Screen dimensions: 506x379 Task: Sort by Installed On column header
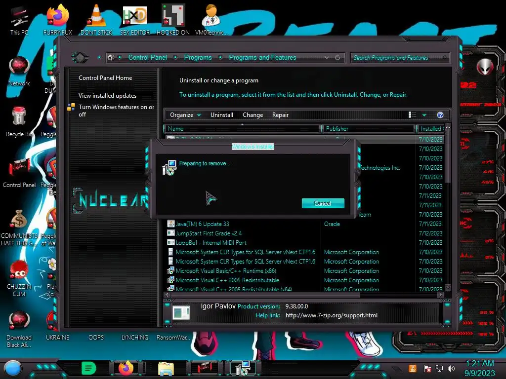tap(430, 129)
